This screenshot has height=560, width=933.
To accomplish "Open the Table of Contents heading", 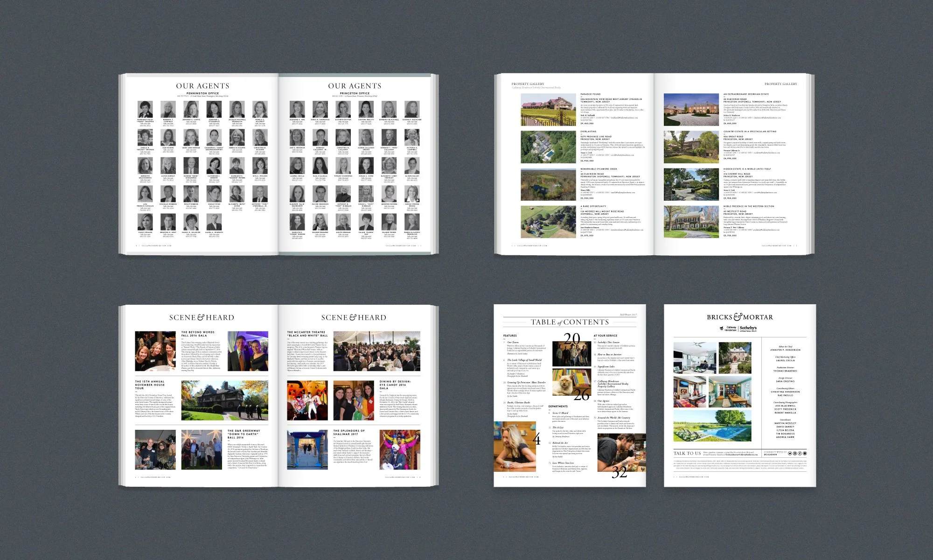I will pyautogui.click(x=570, y=322).
